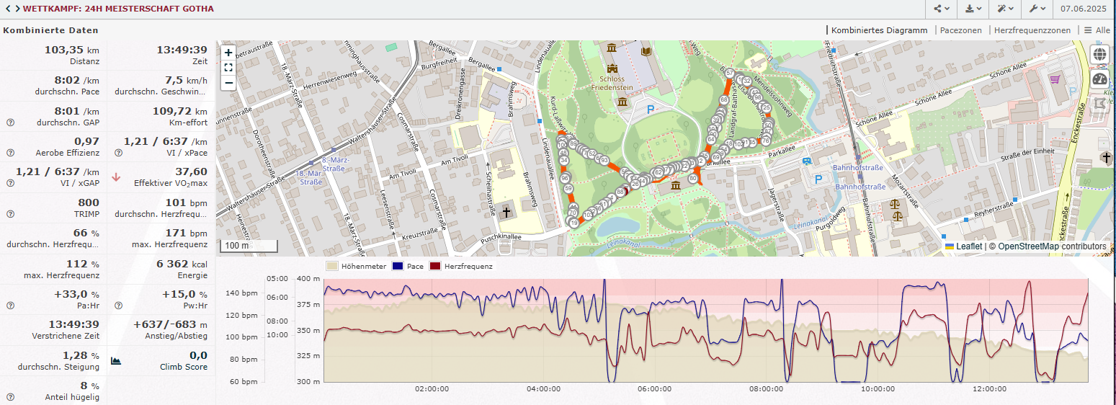This screenshot has width=1116, height=405.
Task: Toggle Pace series in chart legend
Action: (x=408, y=266)
